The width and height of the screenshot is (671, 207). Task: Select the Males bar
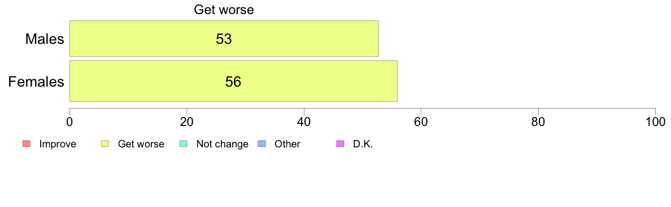(x=224, y=39)
